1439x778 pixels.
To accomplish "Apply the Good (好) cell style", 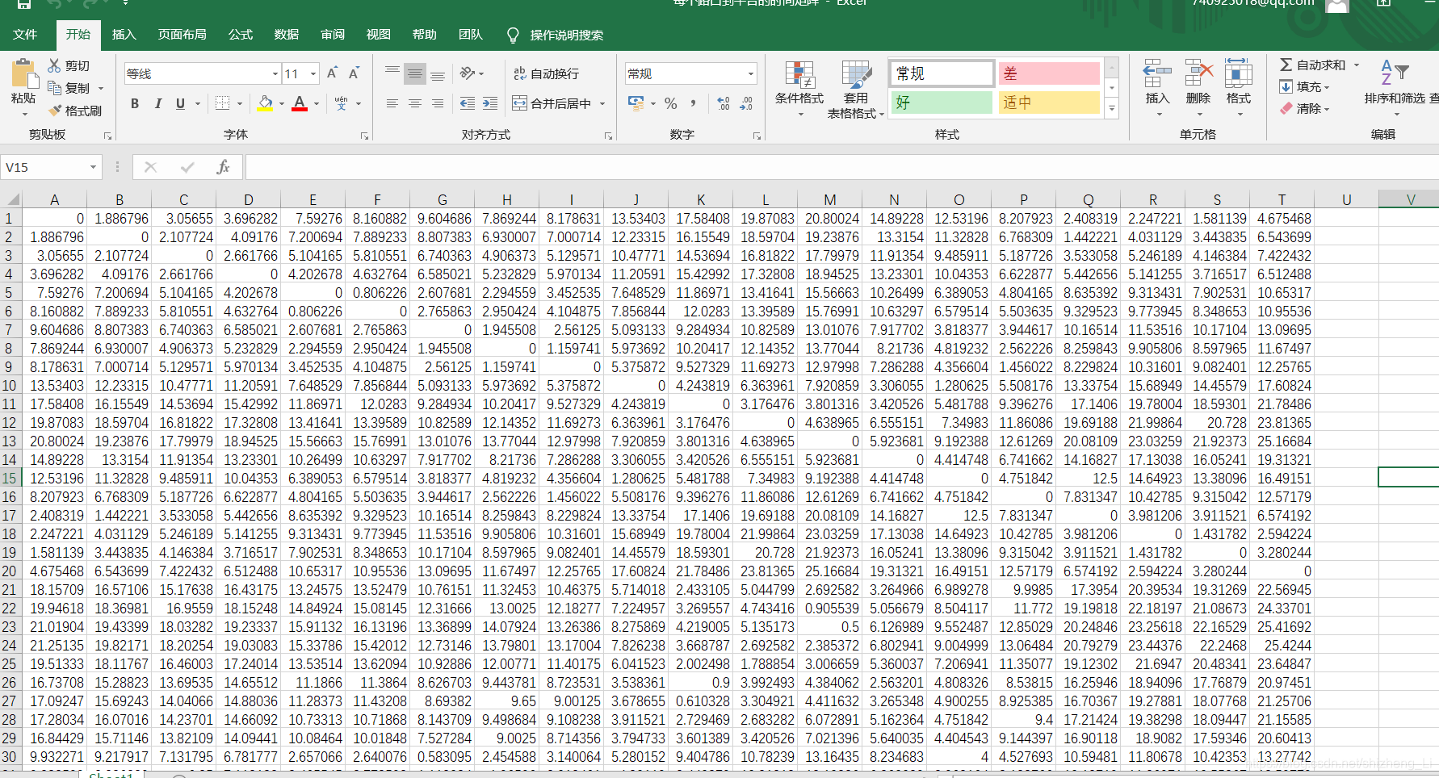I will point(942,102).
